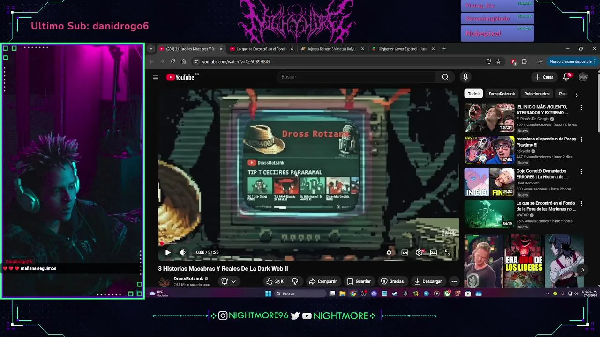Open Discord from the taskbar
Viewport: 600px width, 337px height.
[374, 293]
